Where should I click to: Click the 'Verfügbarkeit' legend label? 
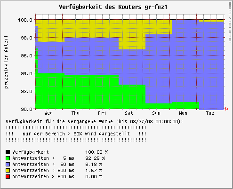pos(31,152)
